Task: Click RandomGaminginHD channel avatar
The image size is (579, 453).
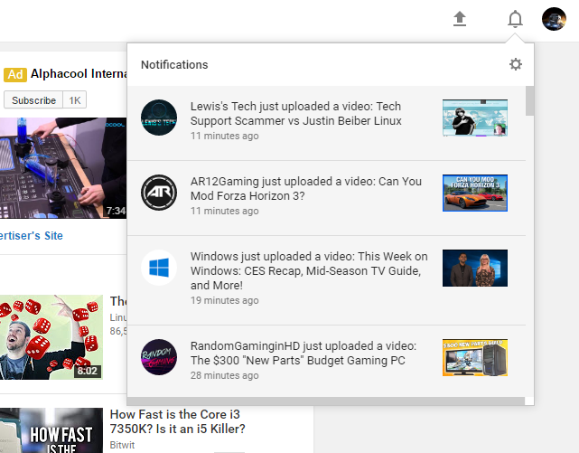Action: 159,357
